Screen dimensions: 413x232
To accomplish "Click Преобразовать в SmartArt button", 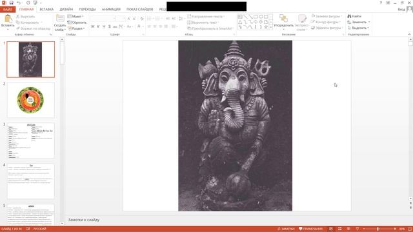I will (210, 28).
